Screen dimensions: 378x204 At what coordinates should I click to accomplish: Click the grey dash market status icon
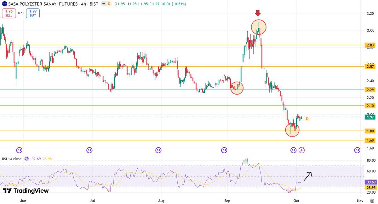[x=103, y=4]
